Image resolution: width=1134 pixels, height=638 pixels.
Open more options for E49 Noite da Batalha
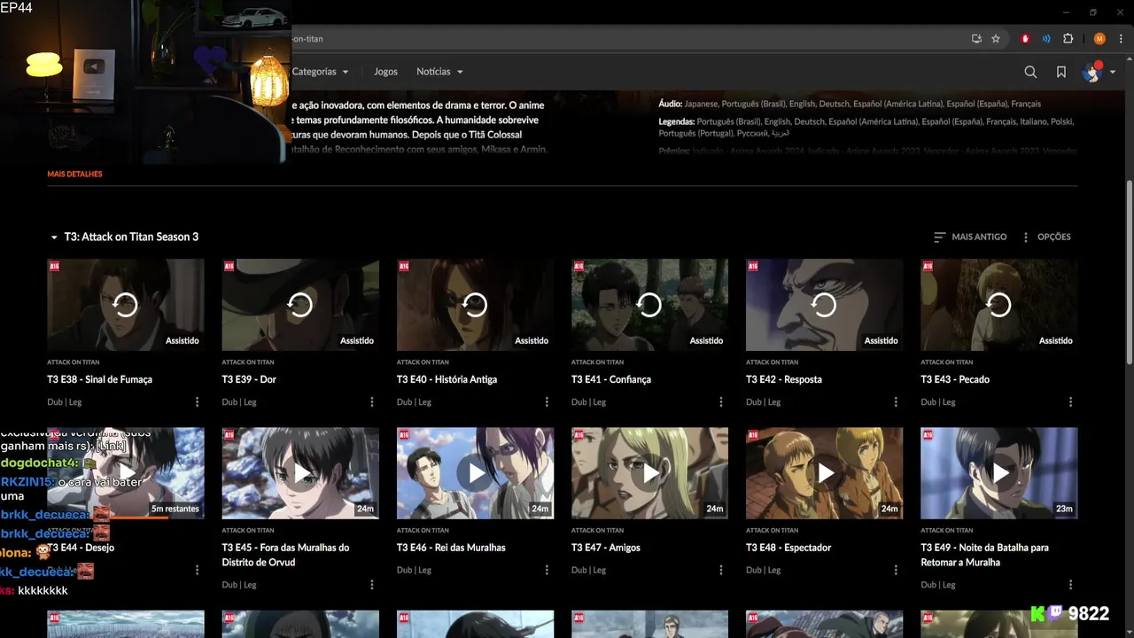pyautogui.click(x=1070, y=585)
